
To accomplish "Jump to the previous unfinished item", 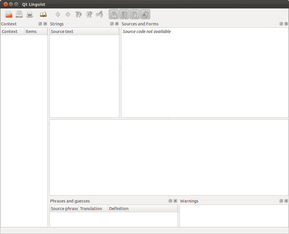I will pyautogui.click(x=79, y=14).
